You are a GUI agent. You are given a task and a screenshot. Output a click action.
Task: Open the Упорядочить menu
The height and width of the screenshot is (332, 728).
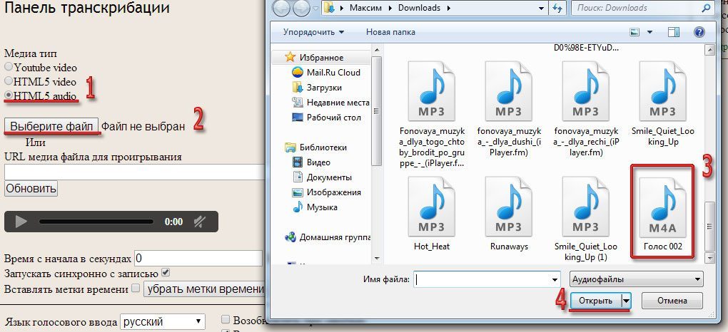(x=313, y=32)
